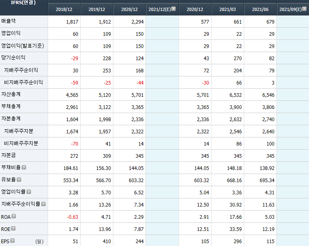The image size is (309, 246).
Task: Click the 비지배주주순이익 row label
Action: click(23, 82)
